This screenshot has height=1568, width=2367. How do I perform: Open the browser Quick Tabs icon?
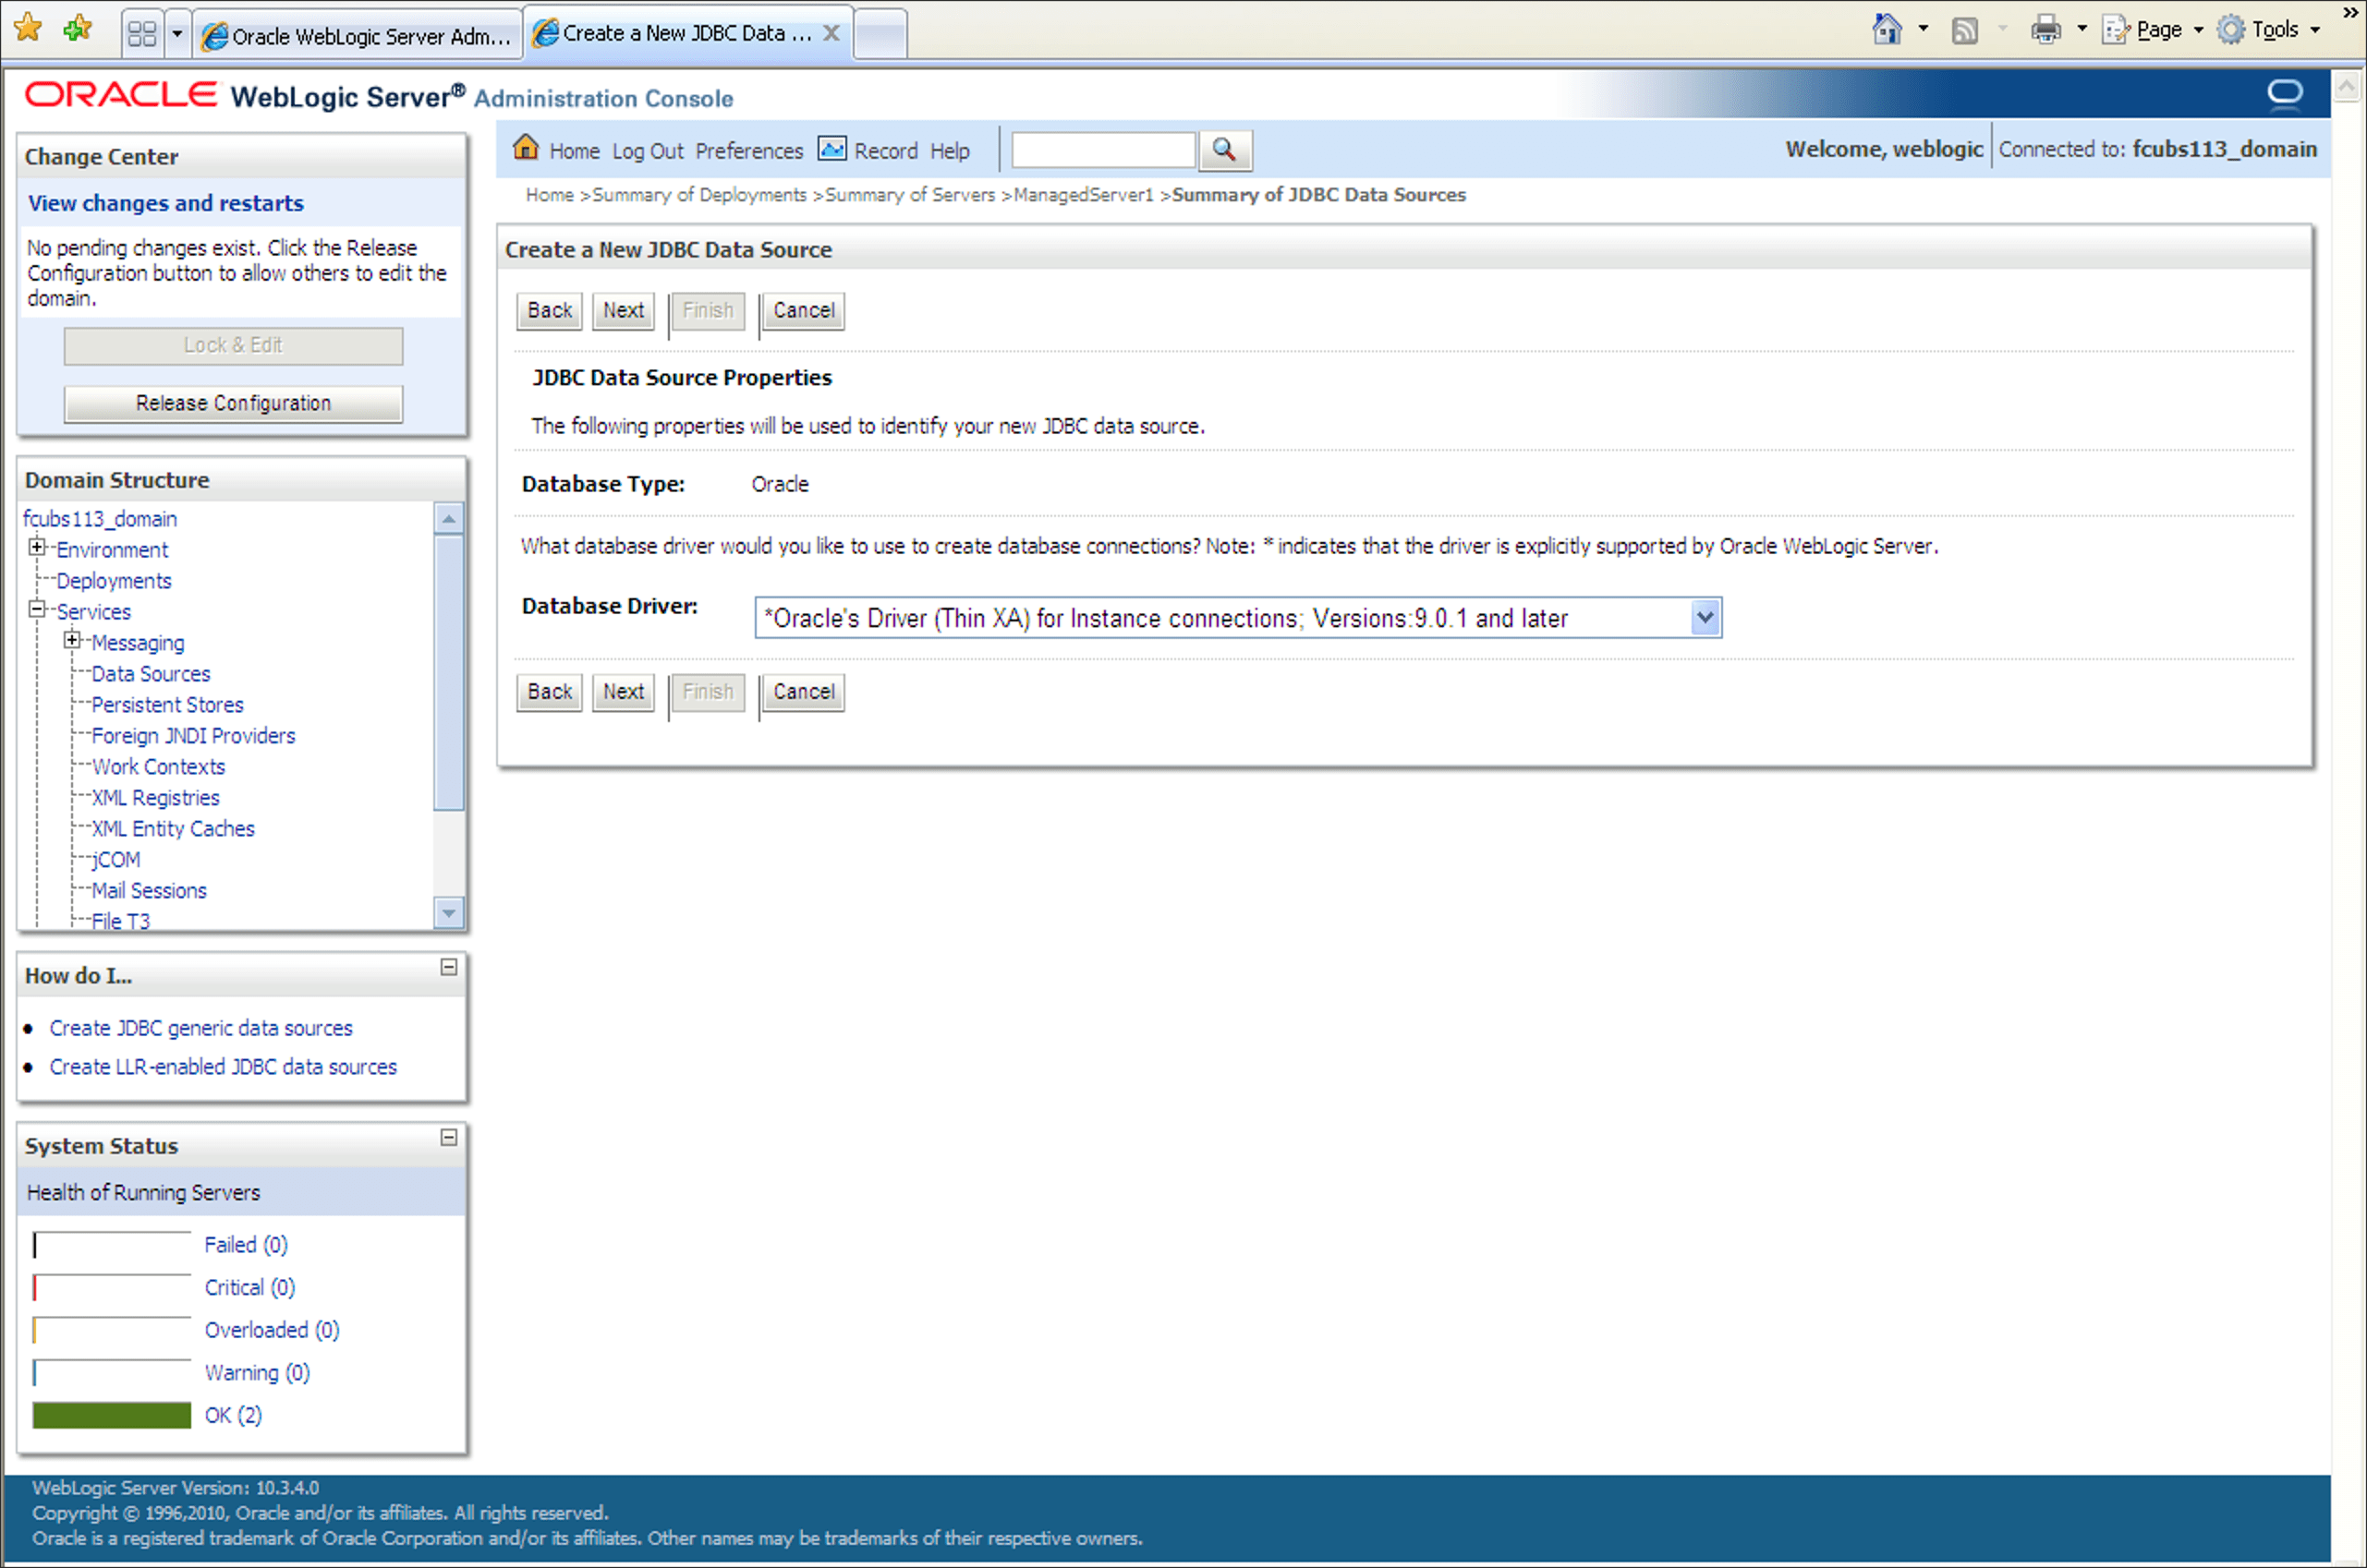click(x=142, y=35)
